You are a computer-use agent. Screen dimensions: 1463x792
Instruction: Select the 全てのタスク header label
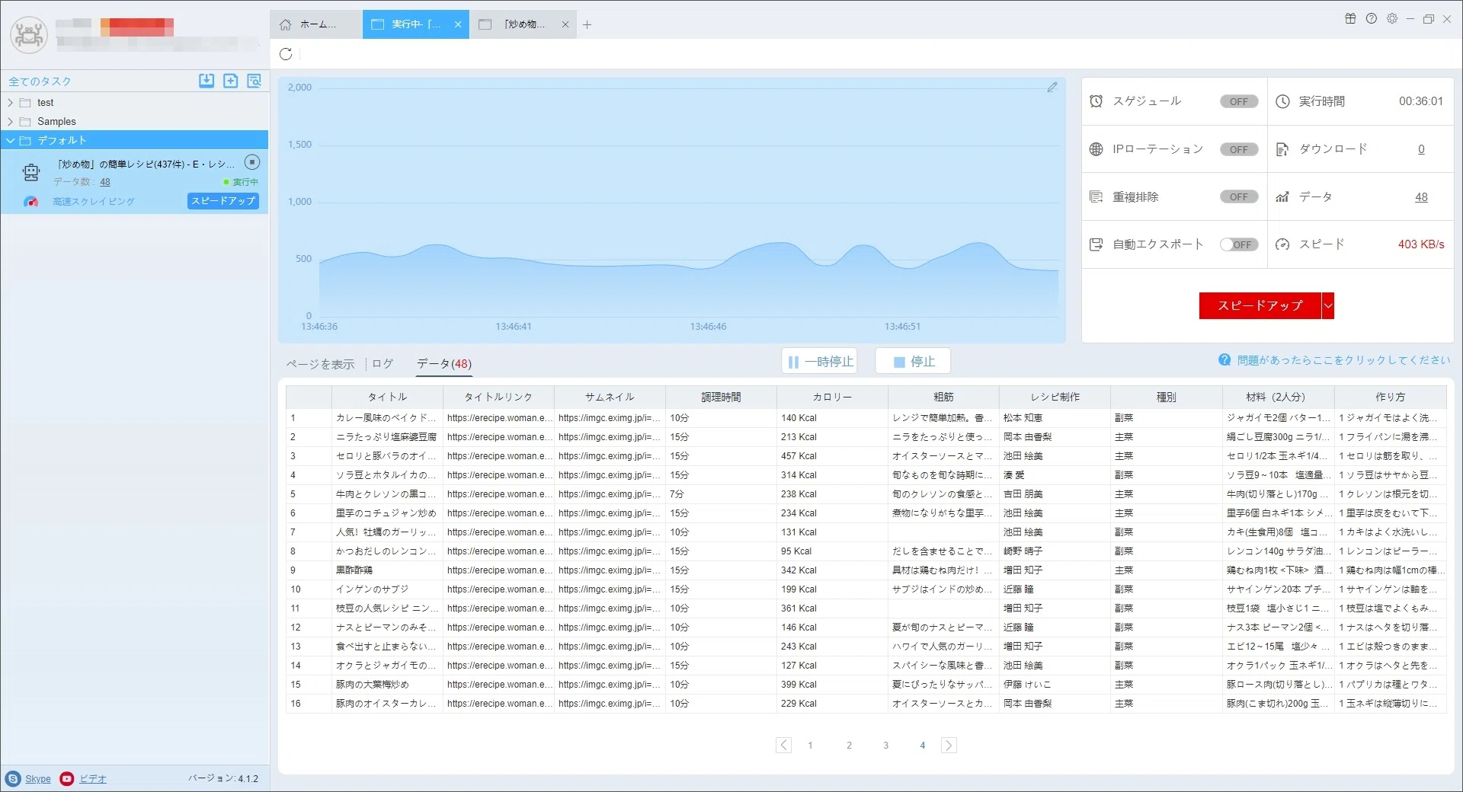click(40, 81)
